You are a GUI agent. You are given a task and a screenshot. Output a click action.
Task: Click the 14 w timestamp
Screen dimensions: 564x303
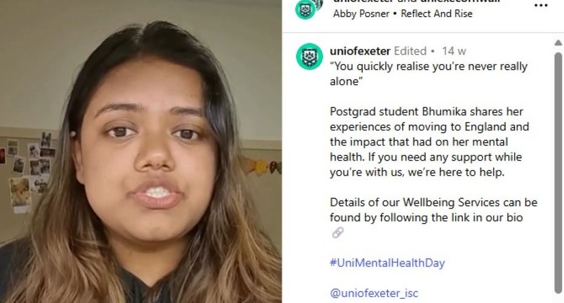pos(454,51)
